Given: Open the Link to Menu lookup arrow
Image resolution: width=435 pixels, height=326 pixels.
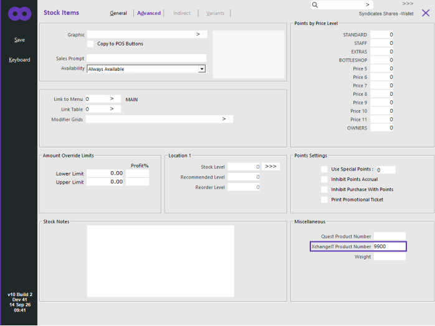Looking at the screenshot, I should pyautogui.click(x=112, y=98).
